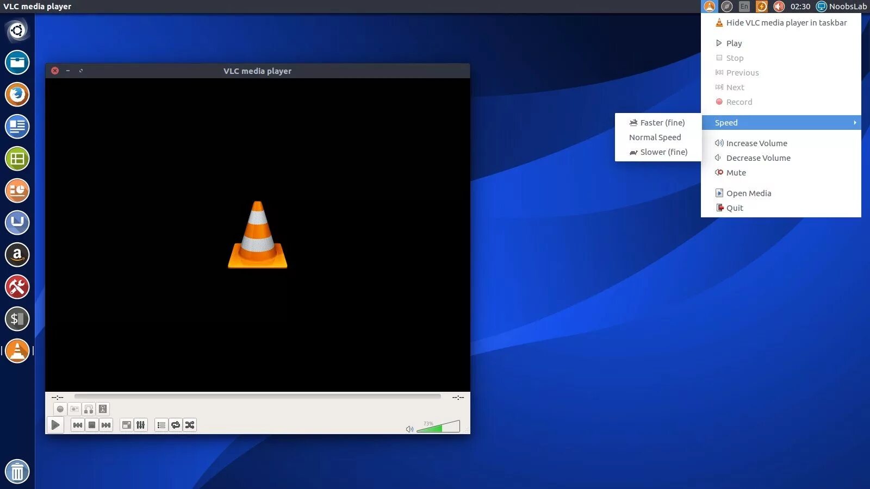Select Faster (fine) speed option

658,123
